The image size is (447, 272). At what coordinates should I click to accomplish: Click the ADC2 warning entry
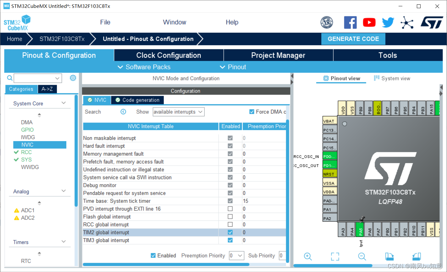coord(24,218)
